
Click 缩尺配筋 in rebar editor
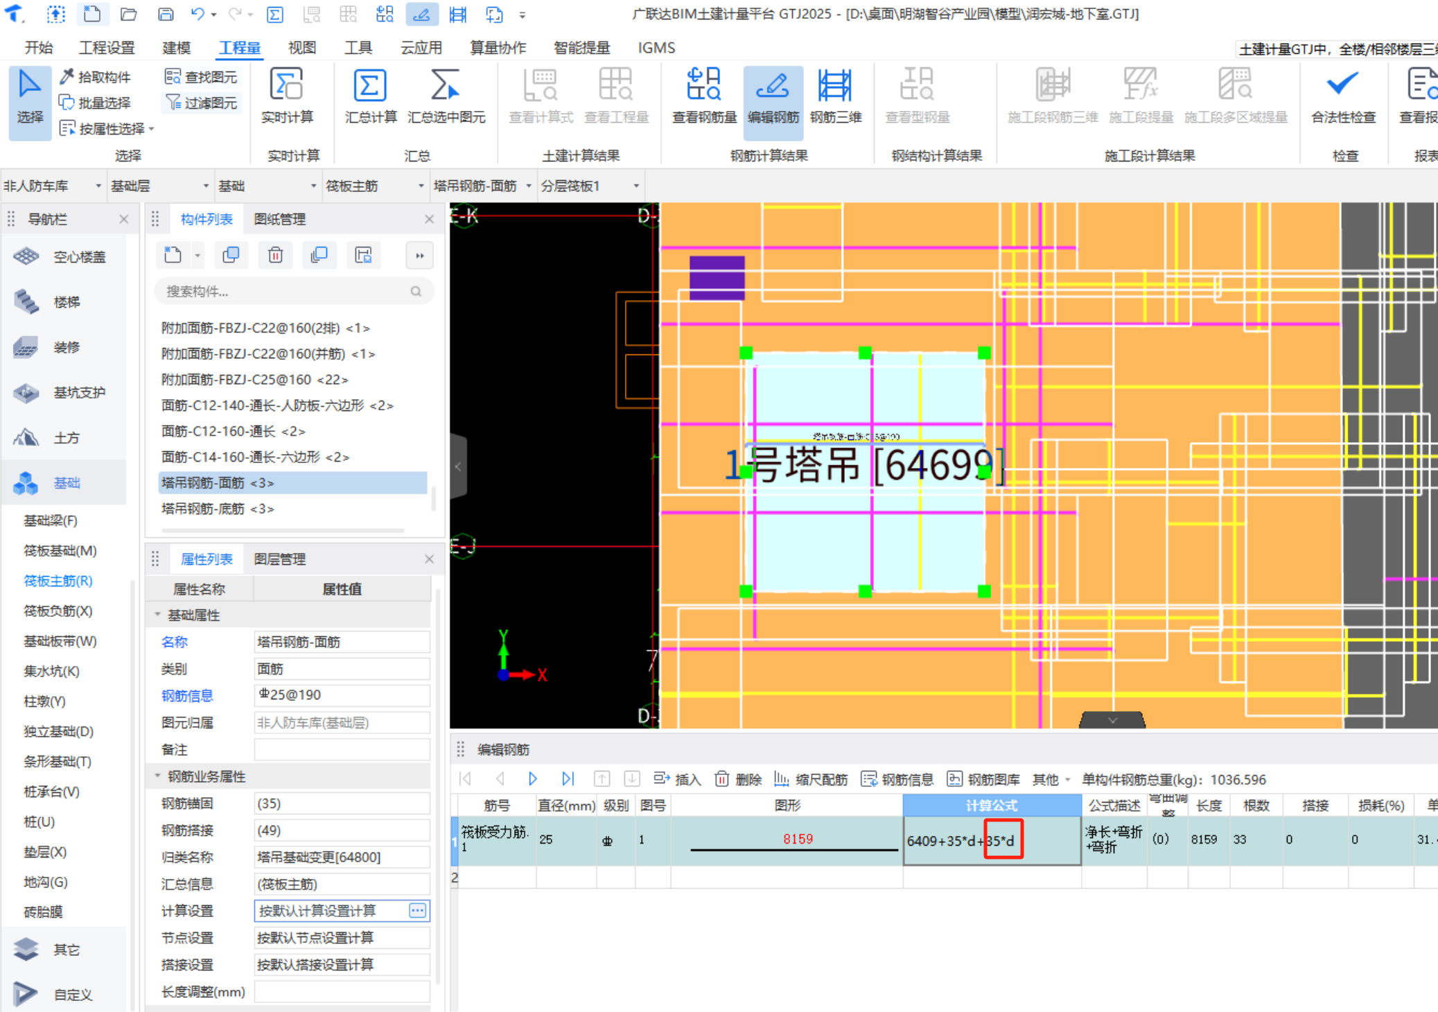pyautogui.click(x=811, y=779)
